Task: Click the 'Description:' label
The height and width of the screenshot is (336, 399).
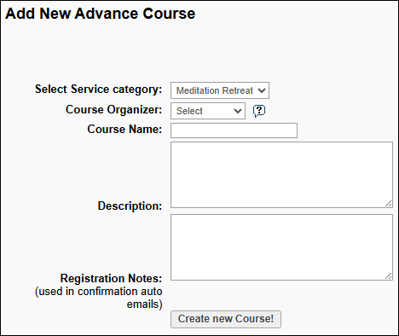Action: (x=130, y=206)
